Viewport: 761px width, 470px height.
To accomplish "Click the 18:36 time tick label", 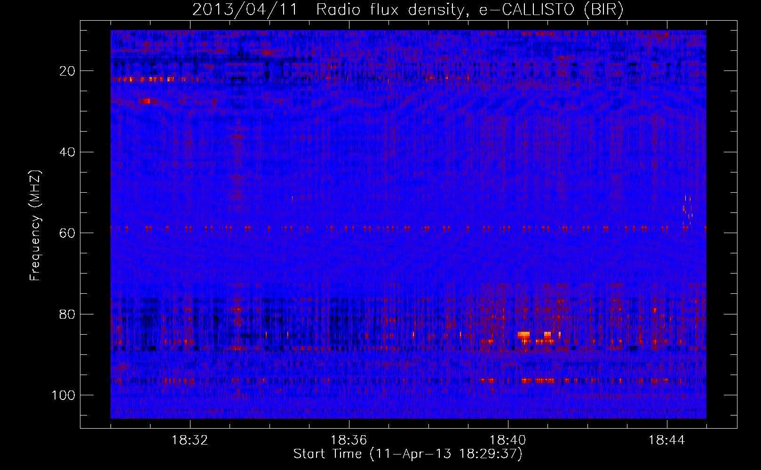I will pos(349,440).
